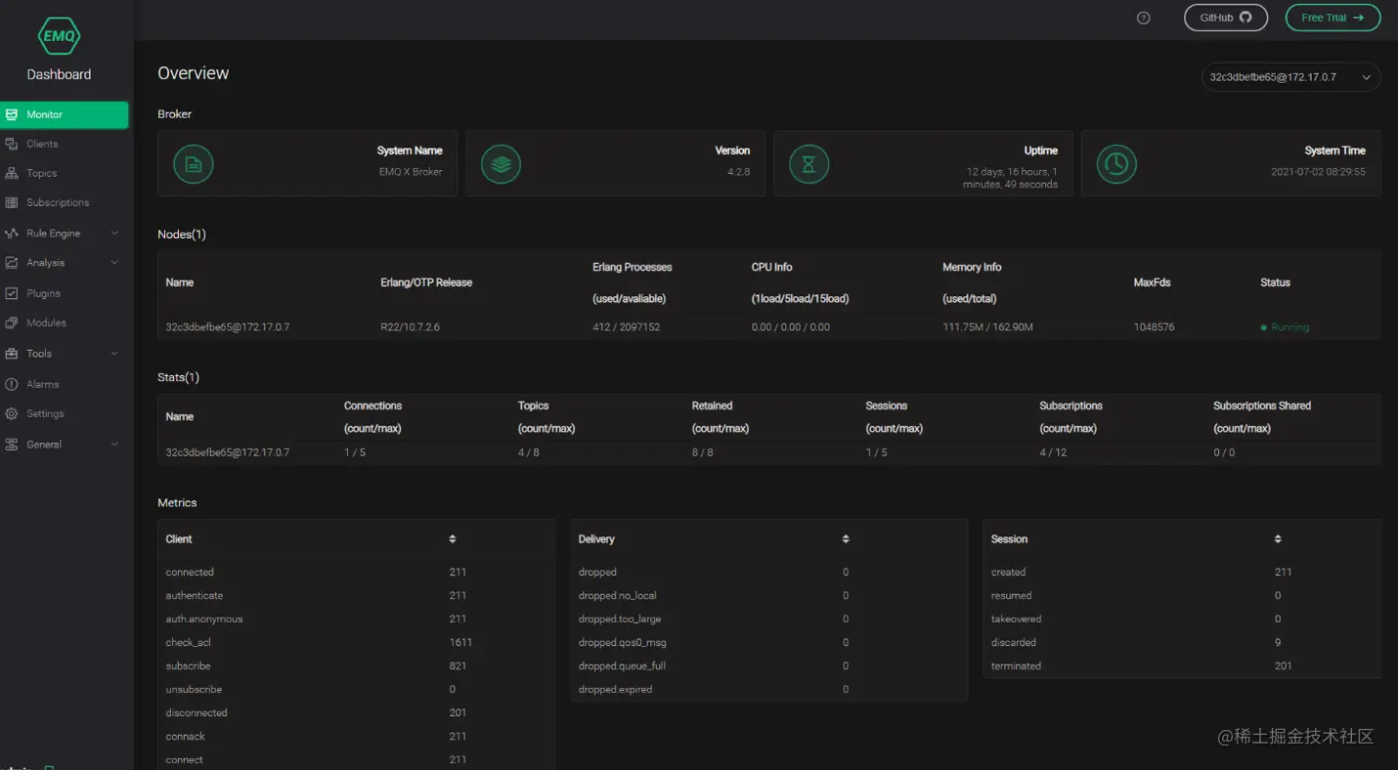Click node name in Stats table
Image resolution: width=1398 pixels, height=770 pixels.
pyautogui.click(x=228, y=452)
